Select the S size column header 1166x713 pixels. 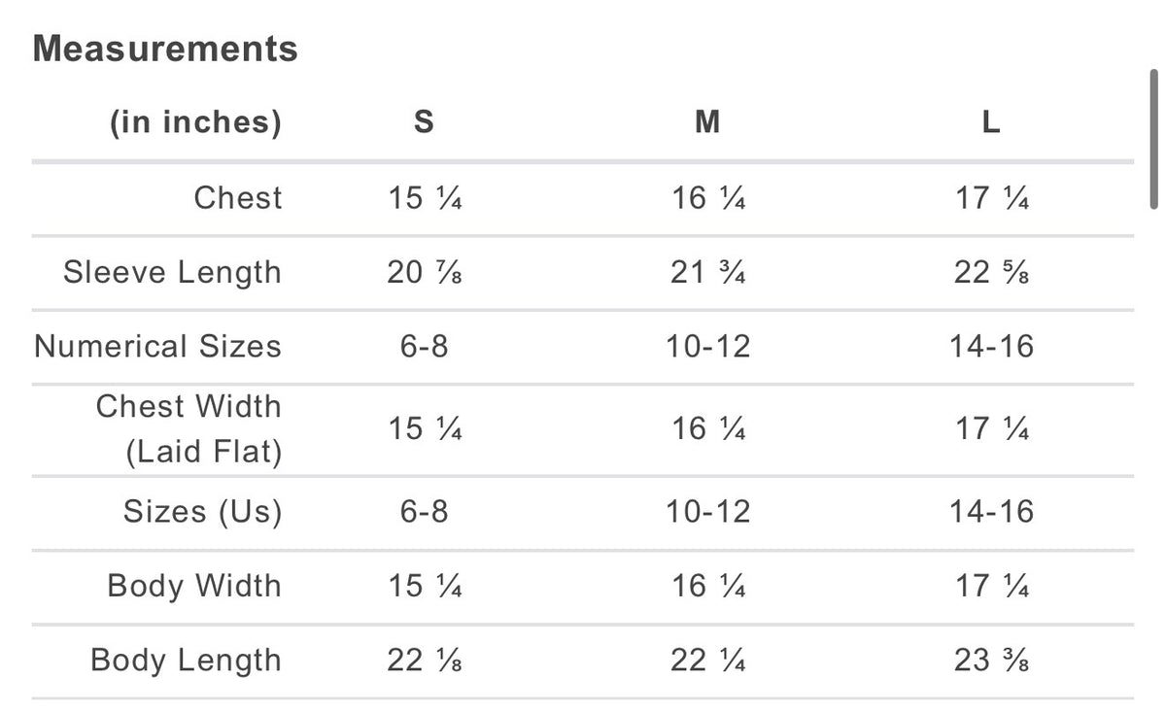[424, 122]
